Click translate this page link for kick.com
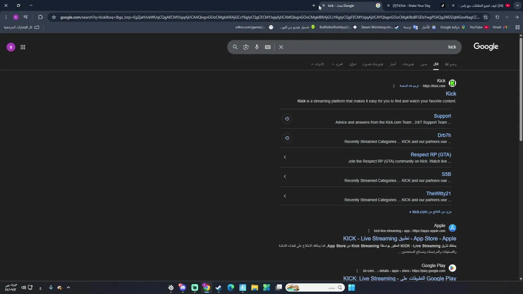 409,86
